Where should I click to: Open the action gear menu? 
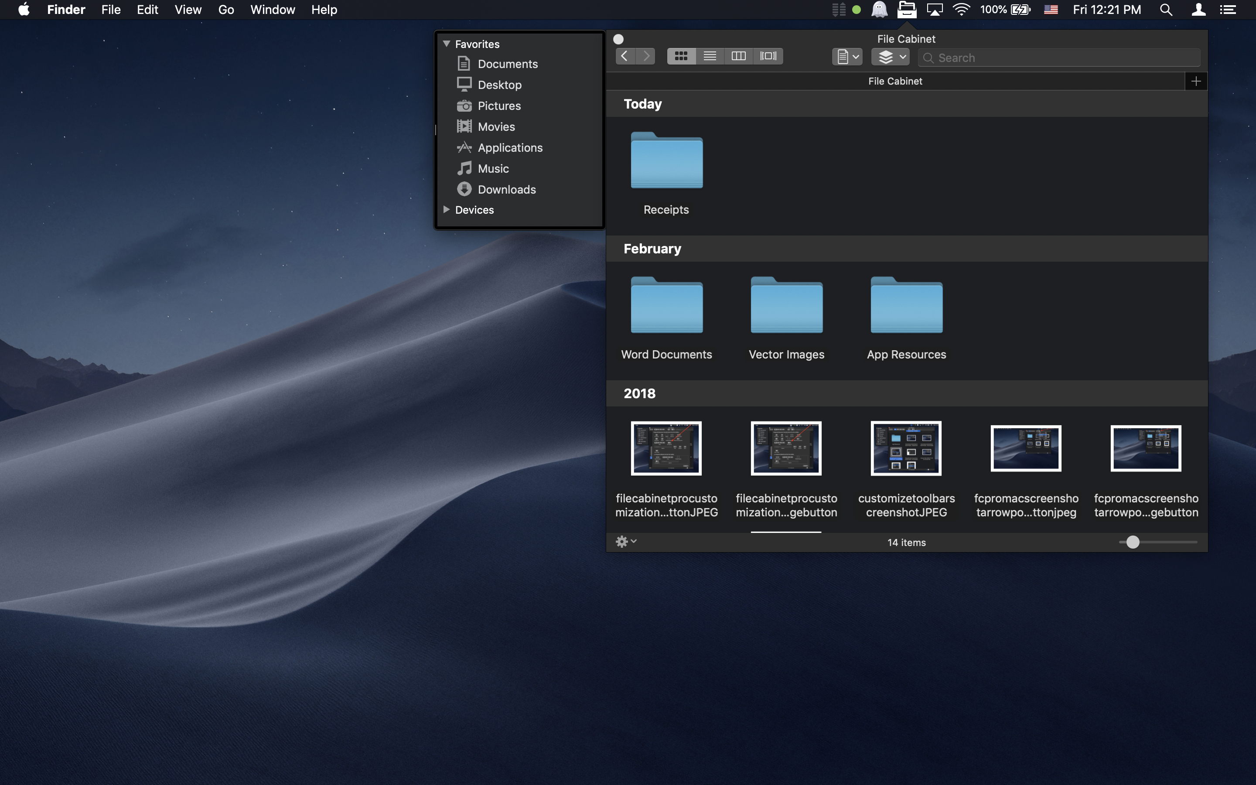point(623,541)
